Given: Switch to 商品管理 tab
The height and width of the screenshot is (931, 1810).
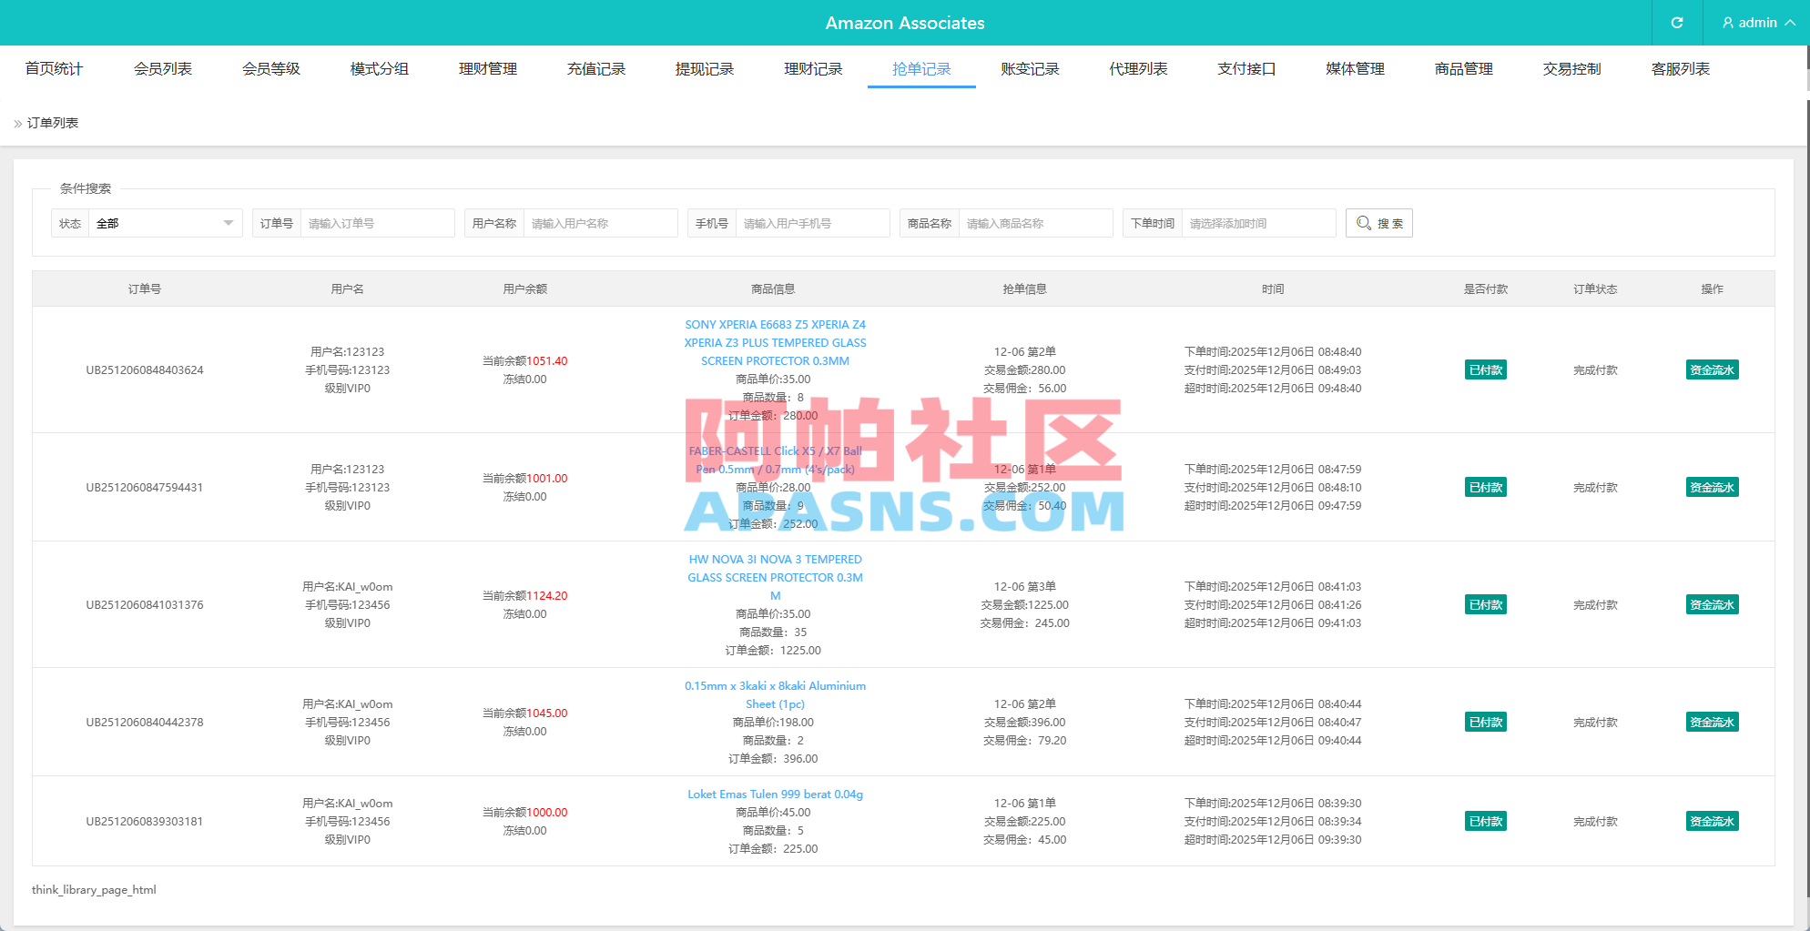Looking at the screenshot, I should [x=1463, y=68].
